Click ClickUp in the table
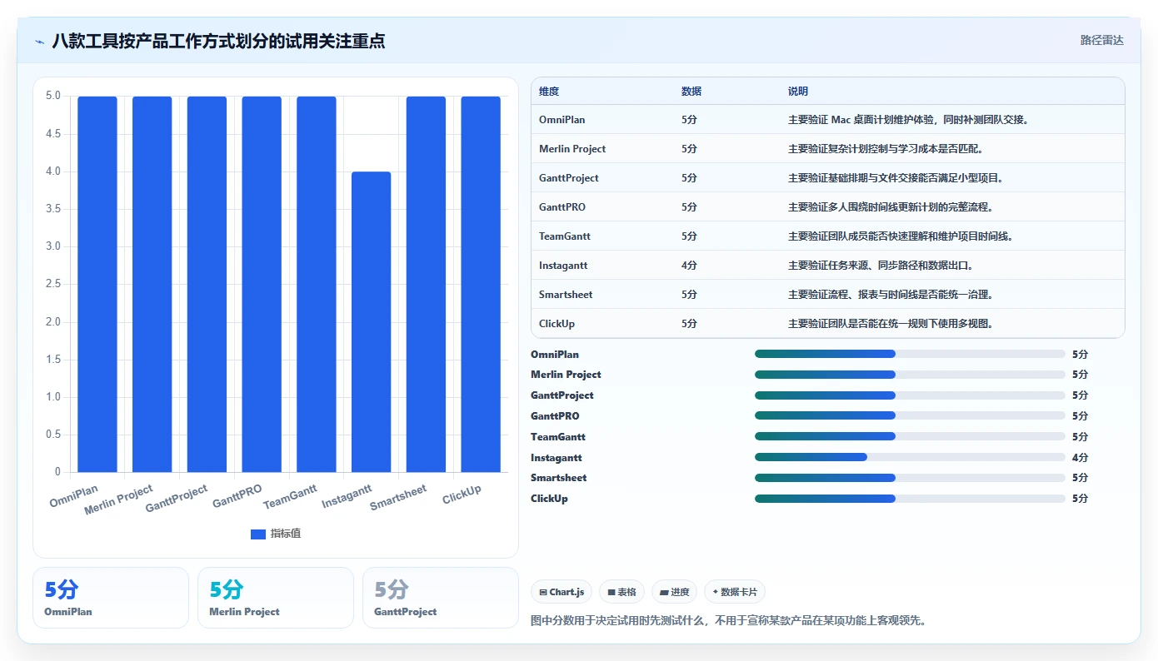 coord(557,324)
